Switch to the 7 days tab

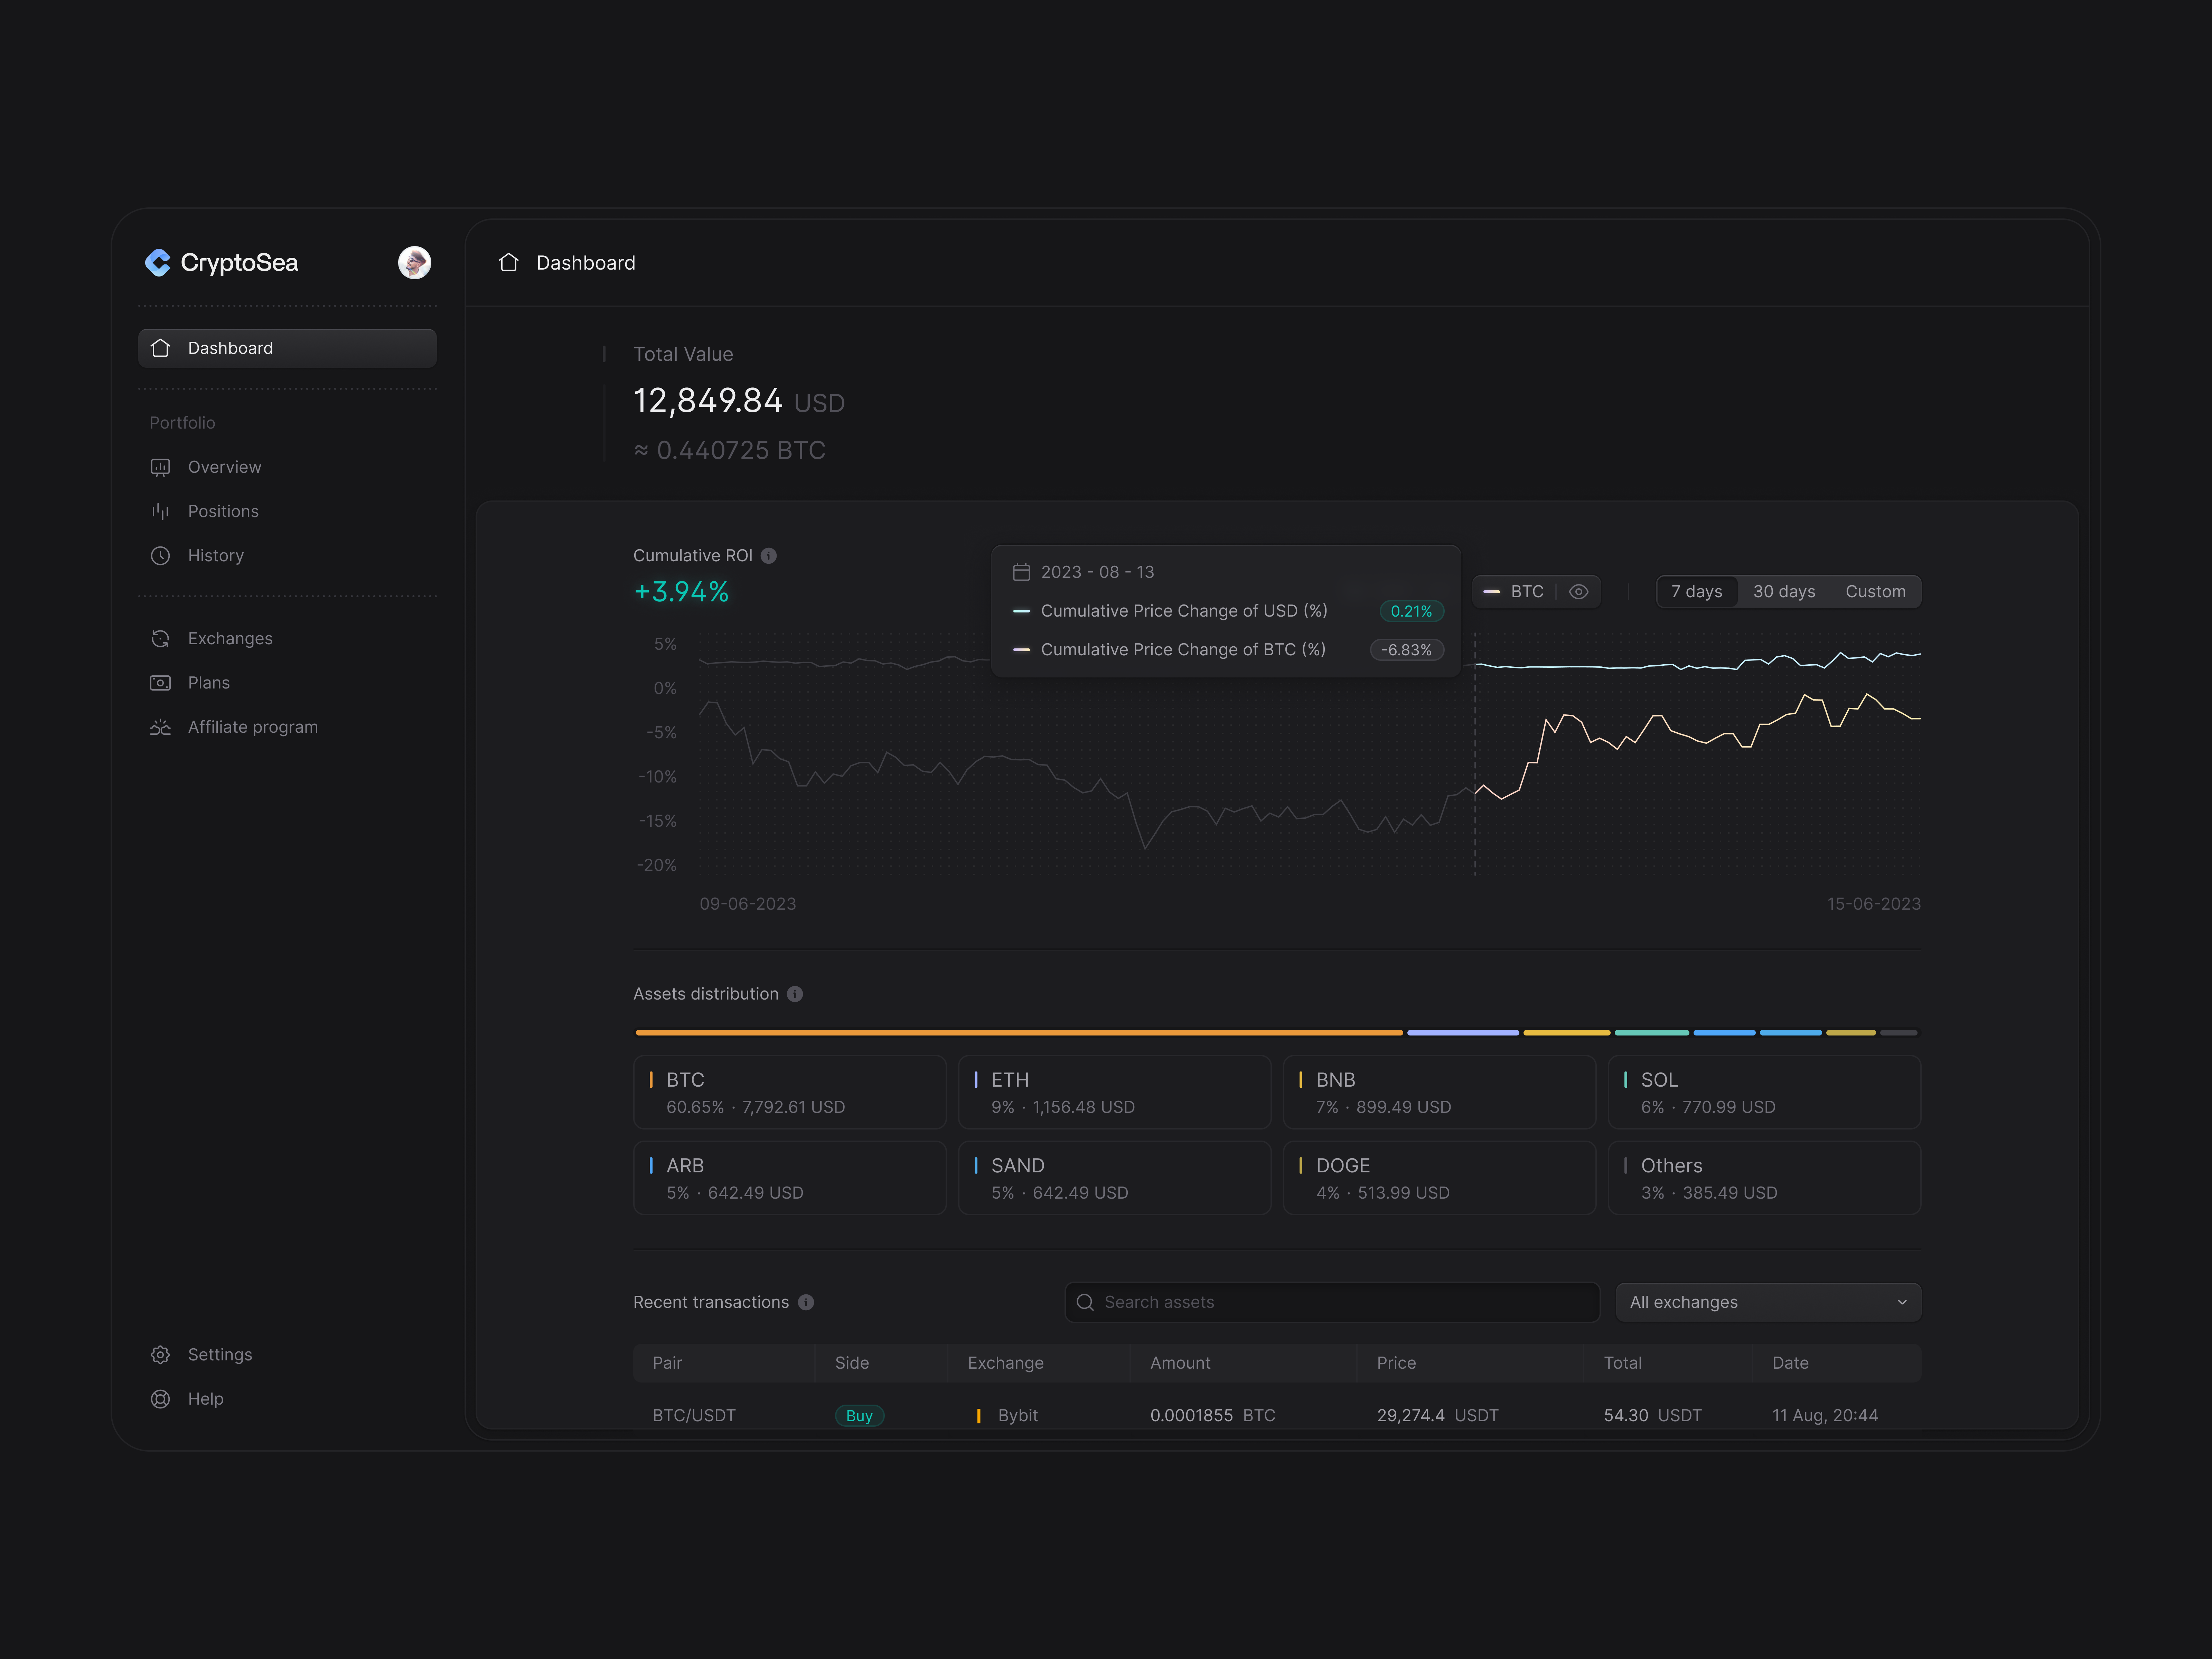click(1697, 591)
